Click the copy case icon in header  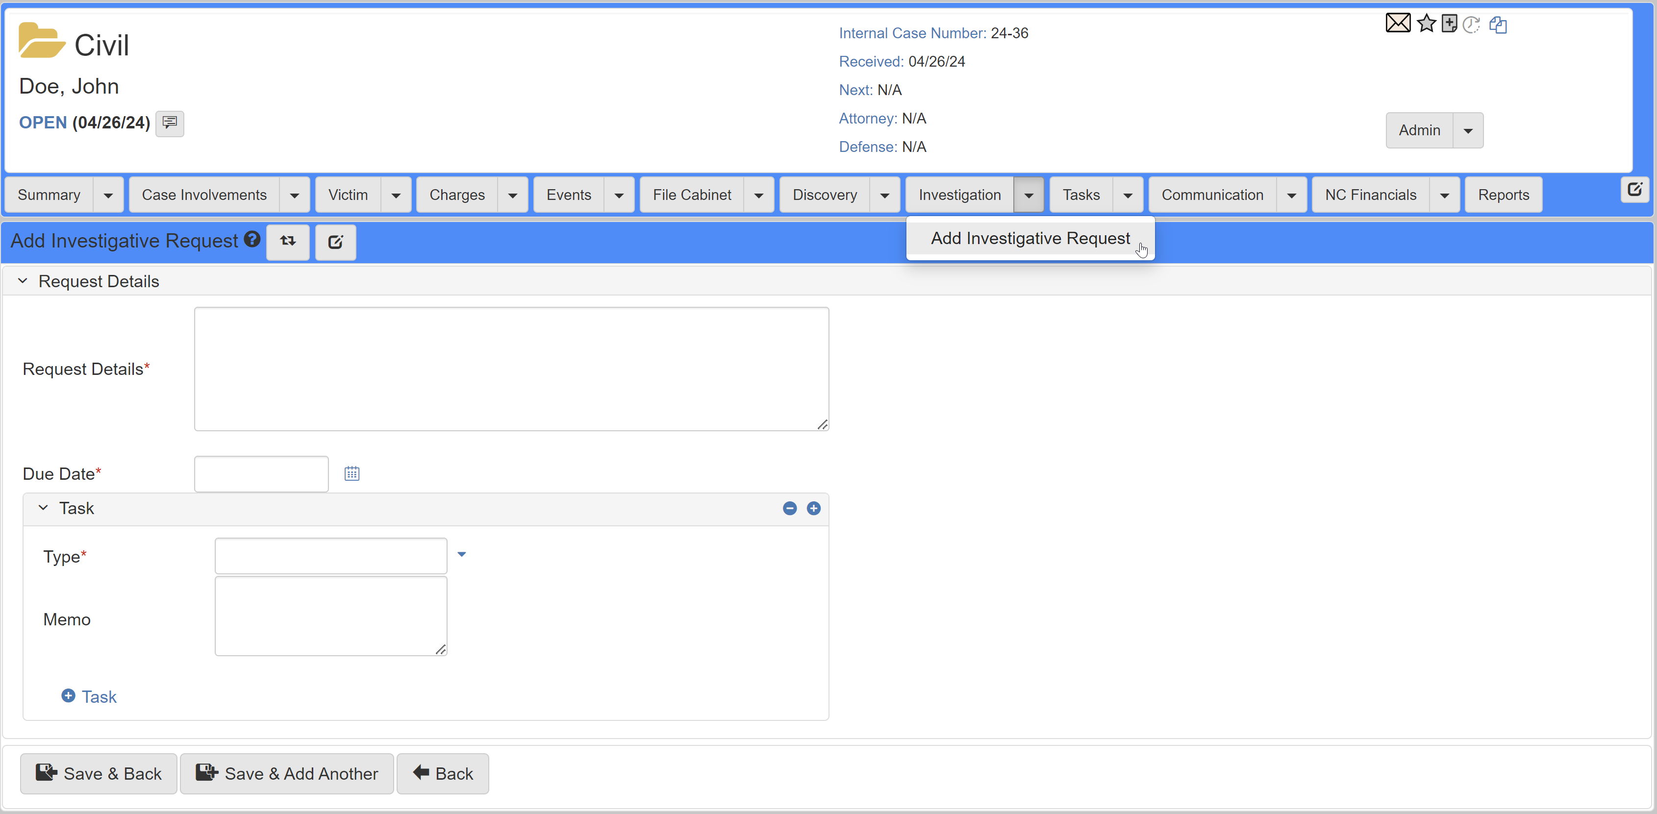click(1498, 25)
